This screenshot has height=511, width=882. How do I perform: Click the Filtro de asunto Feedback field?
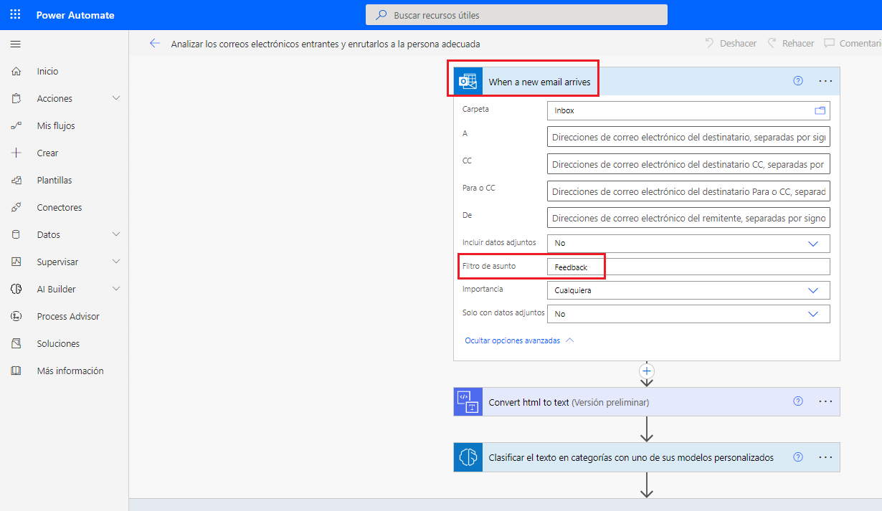click(x=688, y=267)
